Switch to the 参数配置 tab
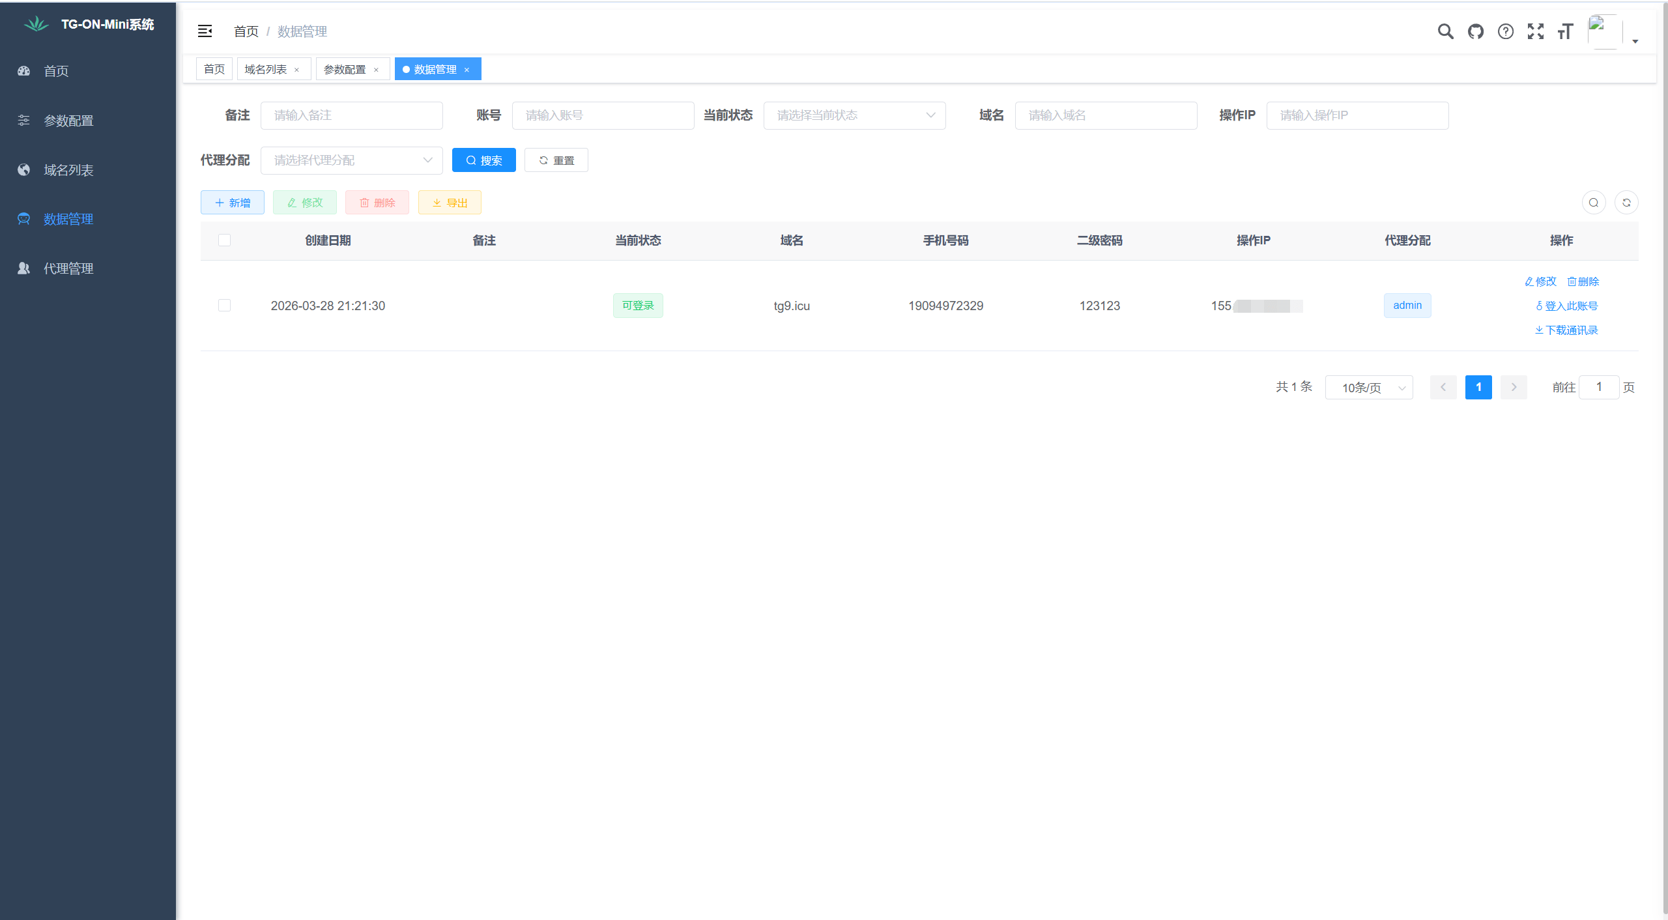 coord(345,69)
